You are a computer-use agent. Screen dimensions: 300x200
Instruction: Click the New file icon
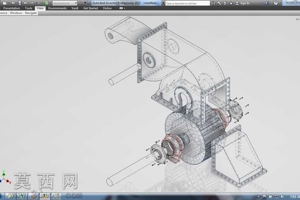5,3
